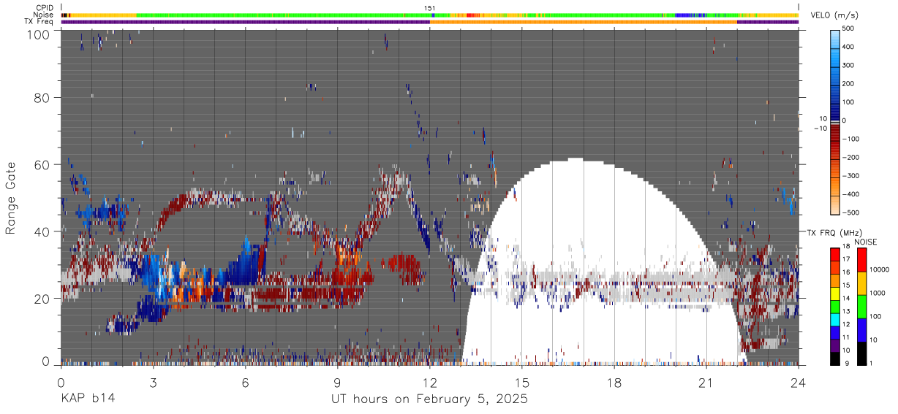Image resolution: width=898 pixels, height=414 pixels.
Task: Click the 1000 tick on NOISE legend
Action: coord(878,293)
